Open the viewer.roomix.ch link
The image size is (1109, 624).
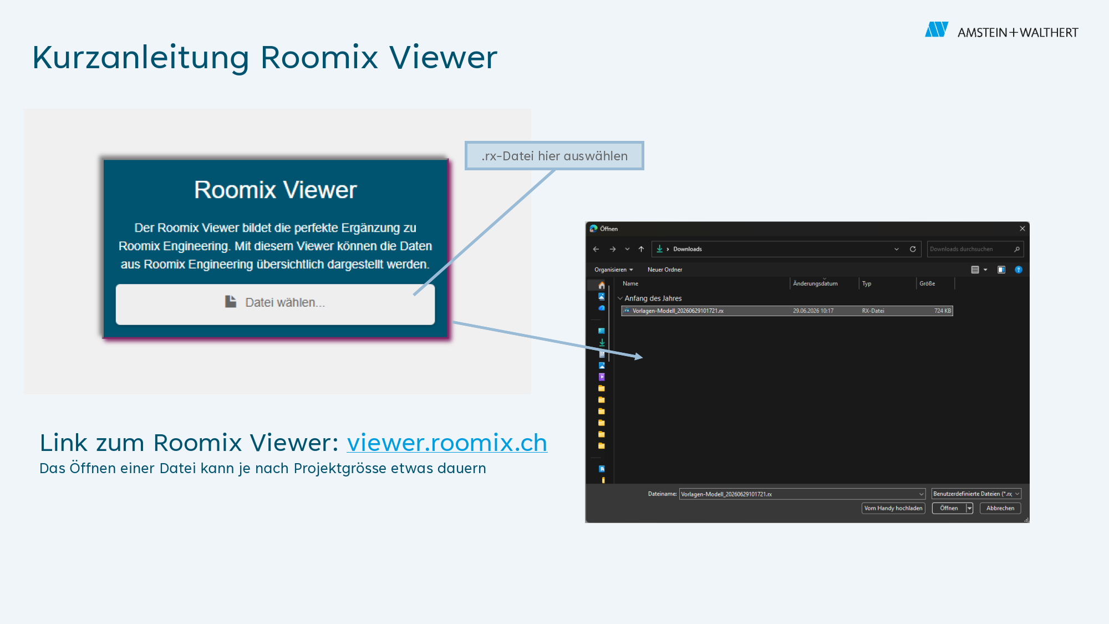(x=447, y=443)
